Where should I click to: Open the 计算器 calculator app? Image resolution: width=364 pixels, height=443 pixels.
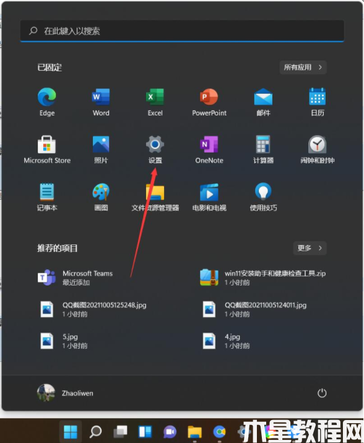(x=263, y=150)
